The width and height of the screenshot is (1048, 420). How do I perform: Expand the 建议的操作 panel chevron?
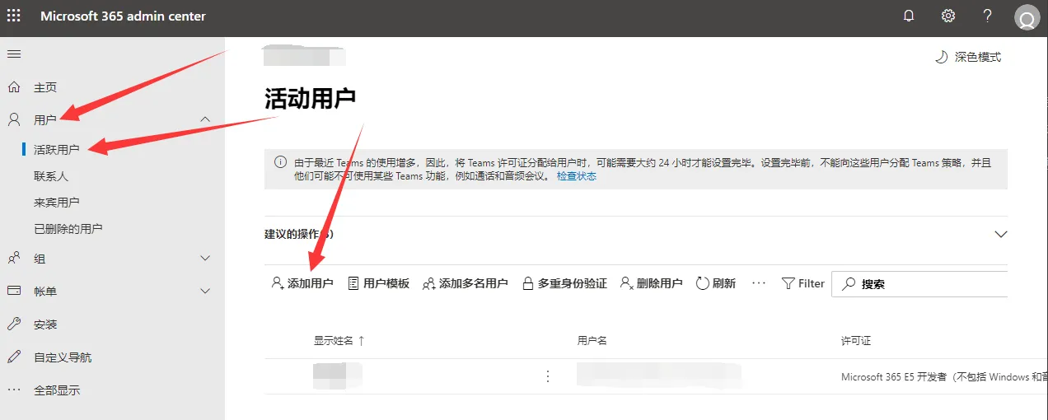pyautogui.click(x=1001, y=234)
